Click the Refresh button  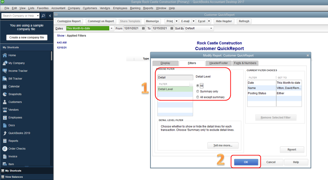click(244, 21)
